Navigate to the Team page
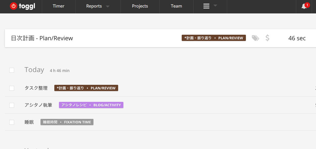The image size is (316, 149). click(176, 6)
